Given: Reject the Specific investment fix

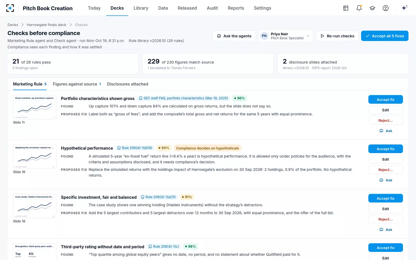Looking at the screenshot, I should [386, 219].
